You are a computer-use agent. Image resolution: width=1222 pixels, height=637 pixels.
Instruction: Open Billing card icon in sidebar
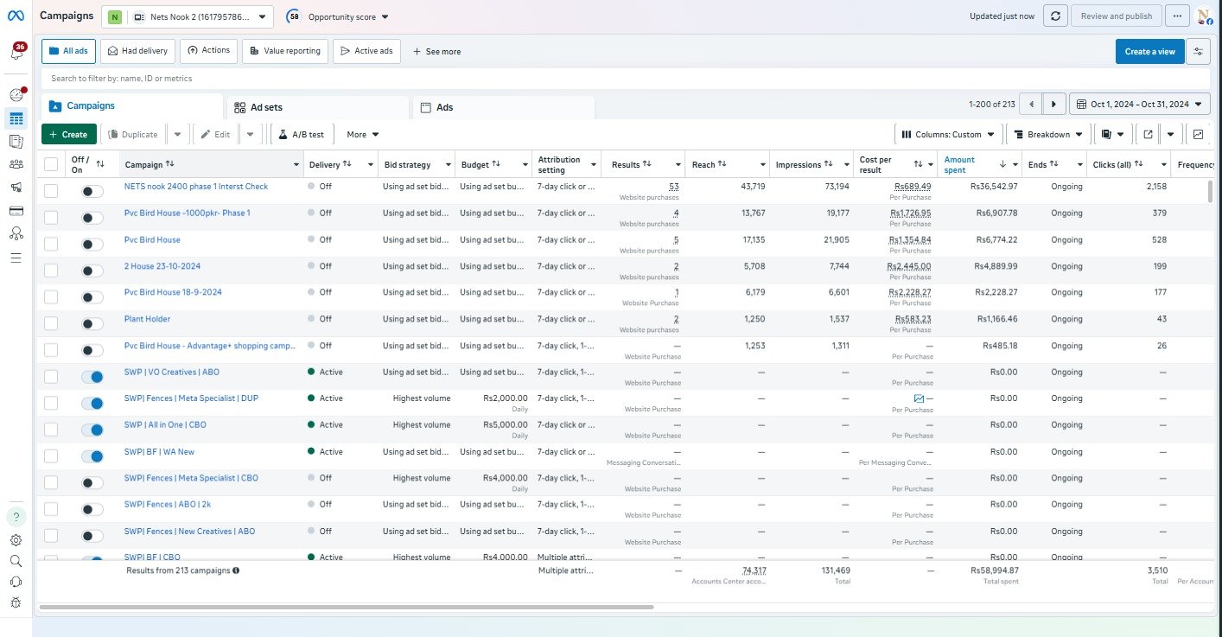coord(16,211)
